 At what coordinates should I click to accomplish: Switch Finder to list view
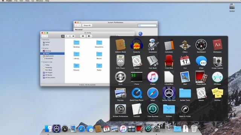66,36
